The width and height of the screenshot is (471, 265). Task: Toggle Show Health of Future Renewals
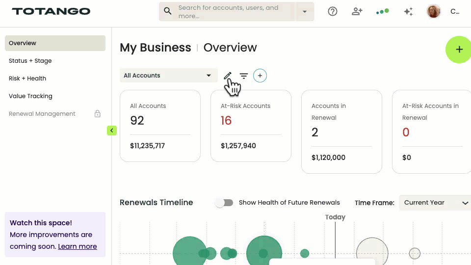point(224,203)
